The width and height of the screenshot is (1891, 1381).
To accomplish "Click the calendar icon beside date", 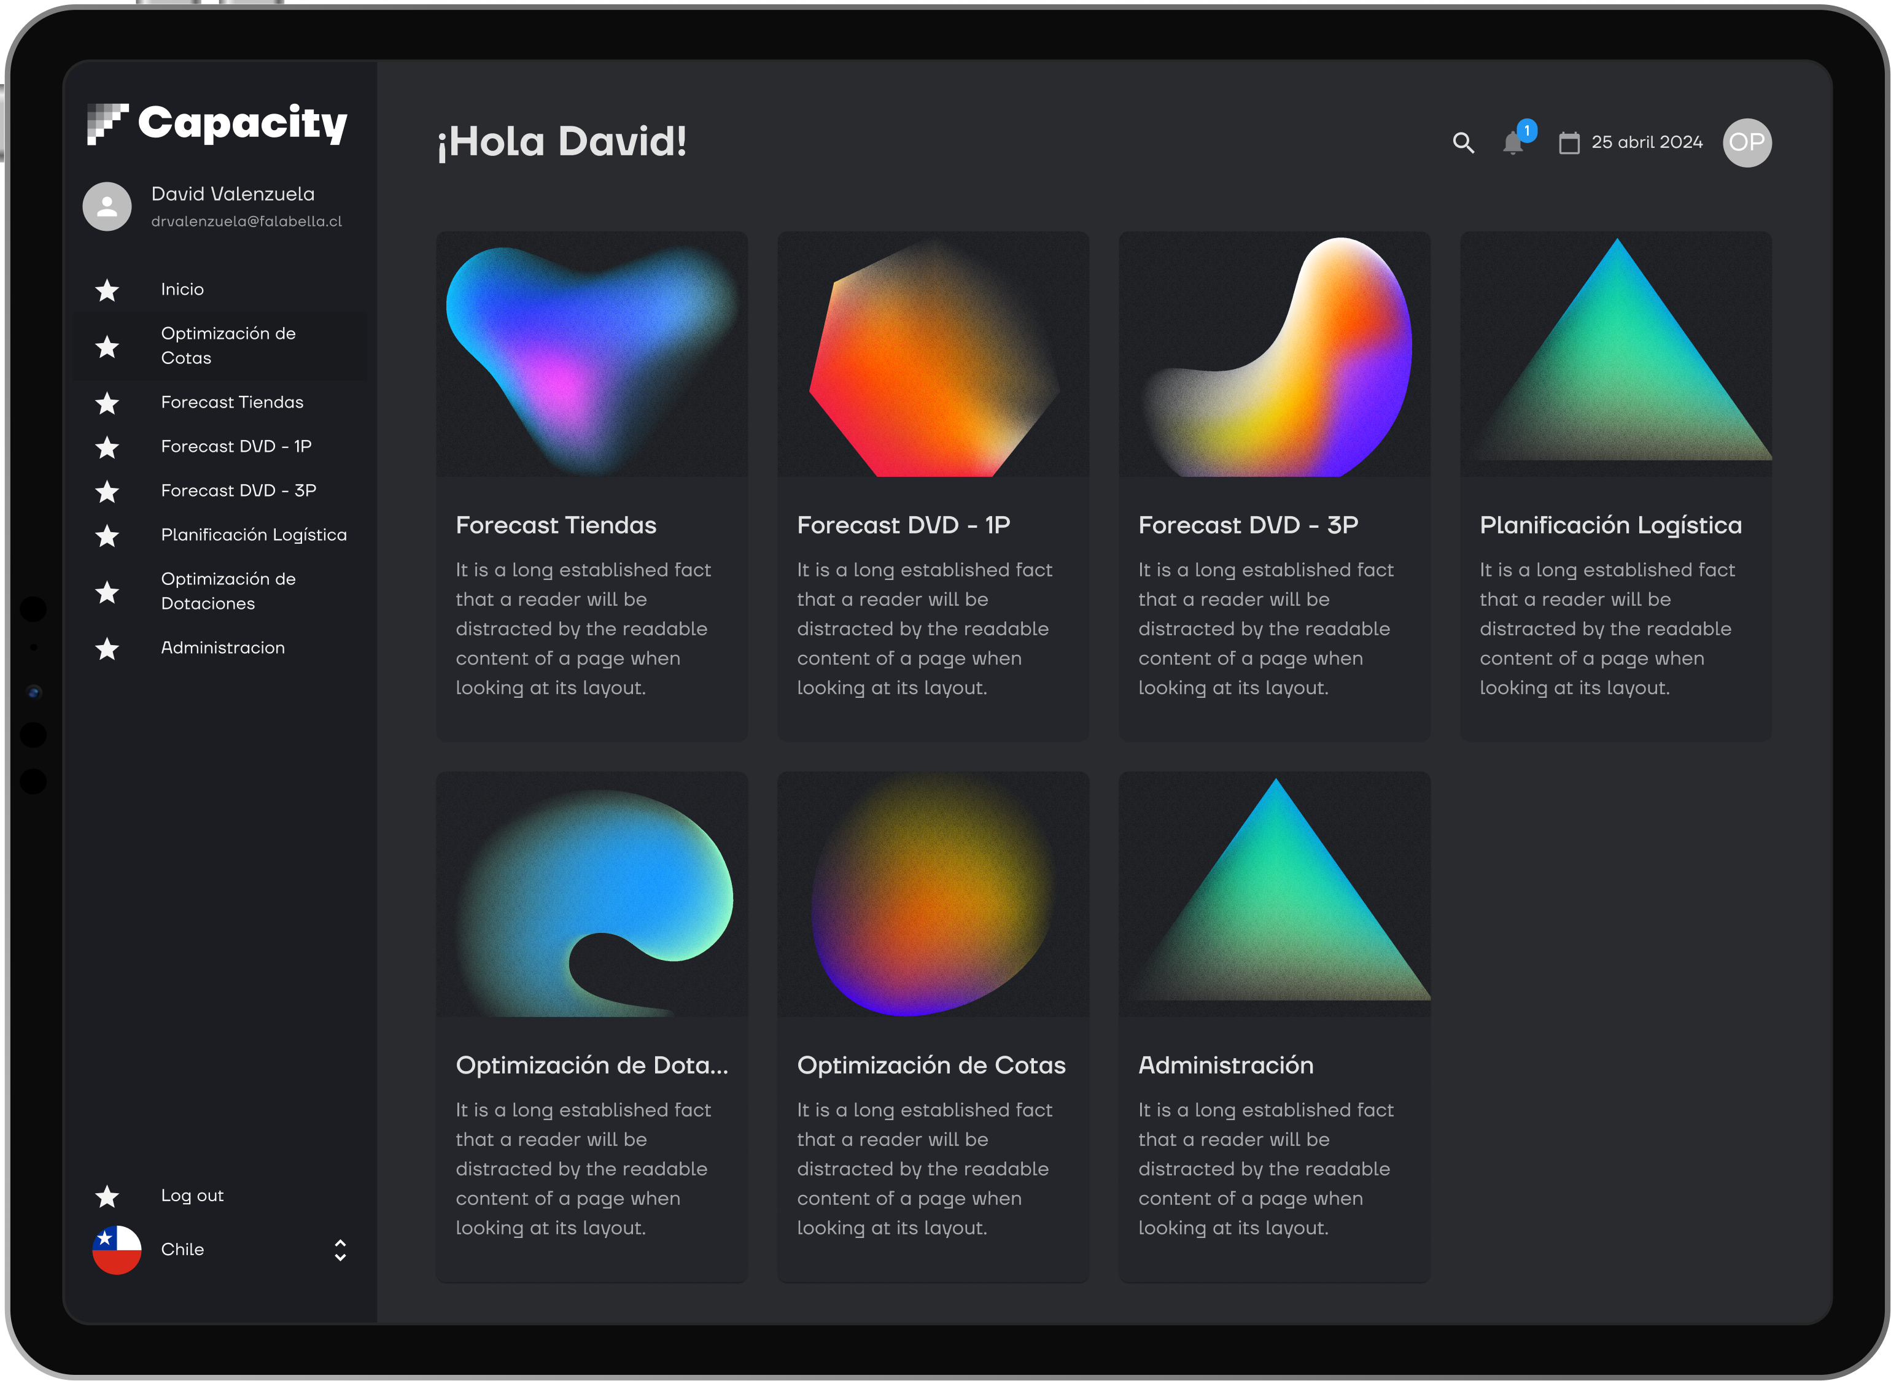I will click(1569, 143).
